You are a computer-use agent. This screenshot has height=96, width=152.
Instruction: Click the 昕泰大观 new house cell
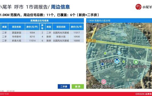pyautogui.click(x=61, y=37)
